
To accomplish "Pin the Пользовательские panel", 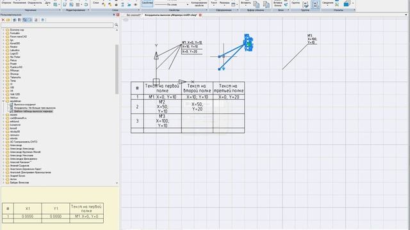I will [114, 15].
